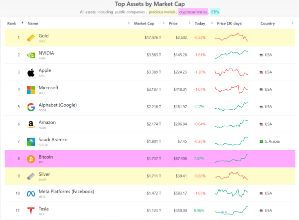Image resolution: width=299 pixels, height=220 pixels.
Task: Click the USA country link for Tesla
Action: coord(268,211)
